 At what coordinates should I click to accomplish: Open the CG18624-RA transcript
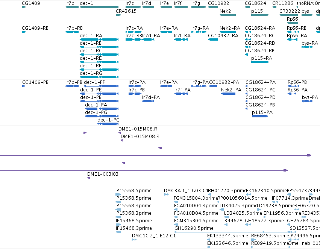[248, 32]
